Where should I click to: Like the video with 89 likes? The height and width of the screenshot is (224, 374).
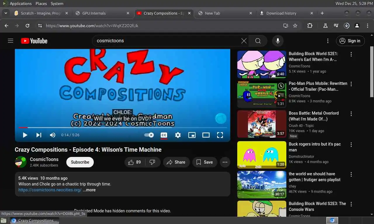[134, 162]
